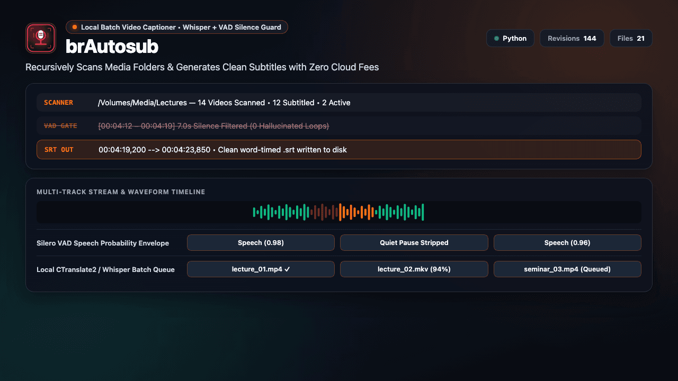Click the Multi-Track Stream & Waveform Timeline heading
Viewport: 678px width, 381px height.
121,192
